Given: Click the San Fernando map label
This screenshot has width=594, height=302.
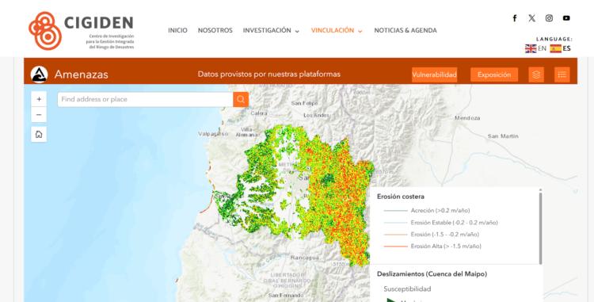Looking at the screenshot, I should [x=286, y=295].
